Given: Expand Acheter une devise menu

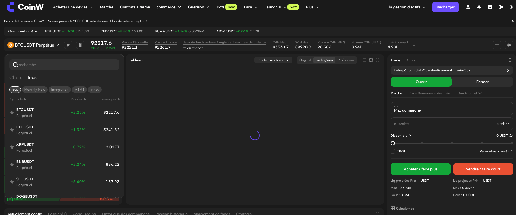Looking at the screenshot, I should point(73,7).
